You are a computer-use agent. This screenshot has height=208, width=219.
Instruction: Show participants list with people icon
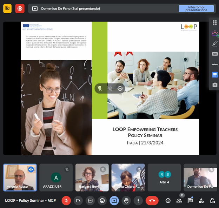[179, 201]
